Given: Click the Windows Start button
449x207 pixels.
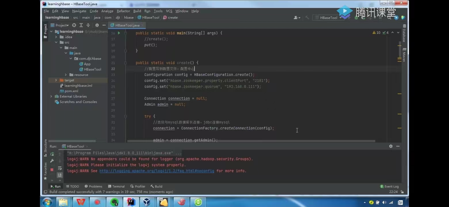Looking at the screenshot, I should pyautogui.click(x=47, y=202).
